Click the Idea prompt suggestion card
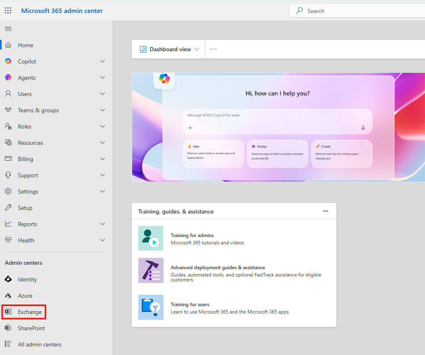425x355 pixels. click(x=213, y=153)
